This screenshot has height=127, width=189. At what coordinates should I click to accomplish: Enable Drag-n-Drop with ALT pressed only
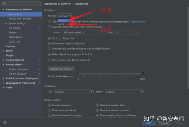pos(50,60)
